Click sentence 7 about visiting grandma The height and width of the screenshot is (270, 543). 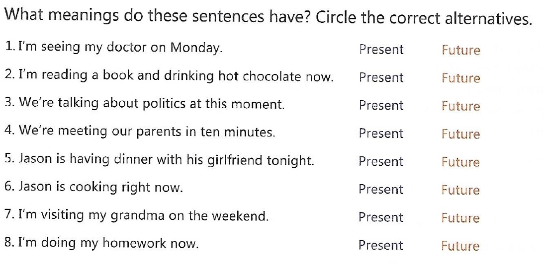pyautogui.click(x=137, y=216)
